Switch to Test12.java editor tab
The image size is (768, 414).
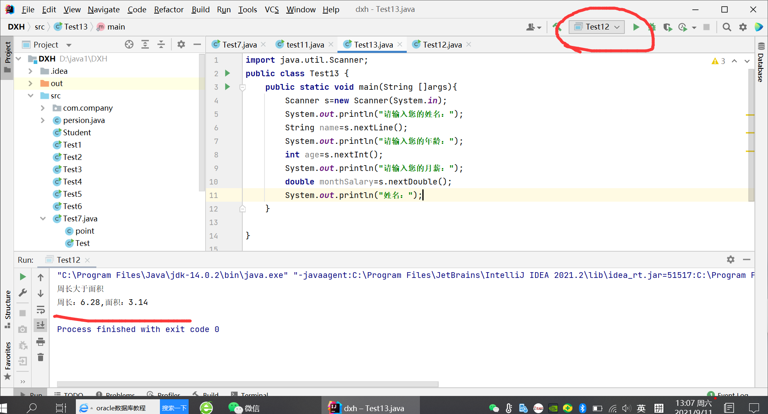click(442, 45)
